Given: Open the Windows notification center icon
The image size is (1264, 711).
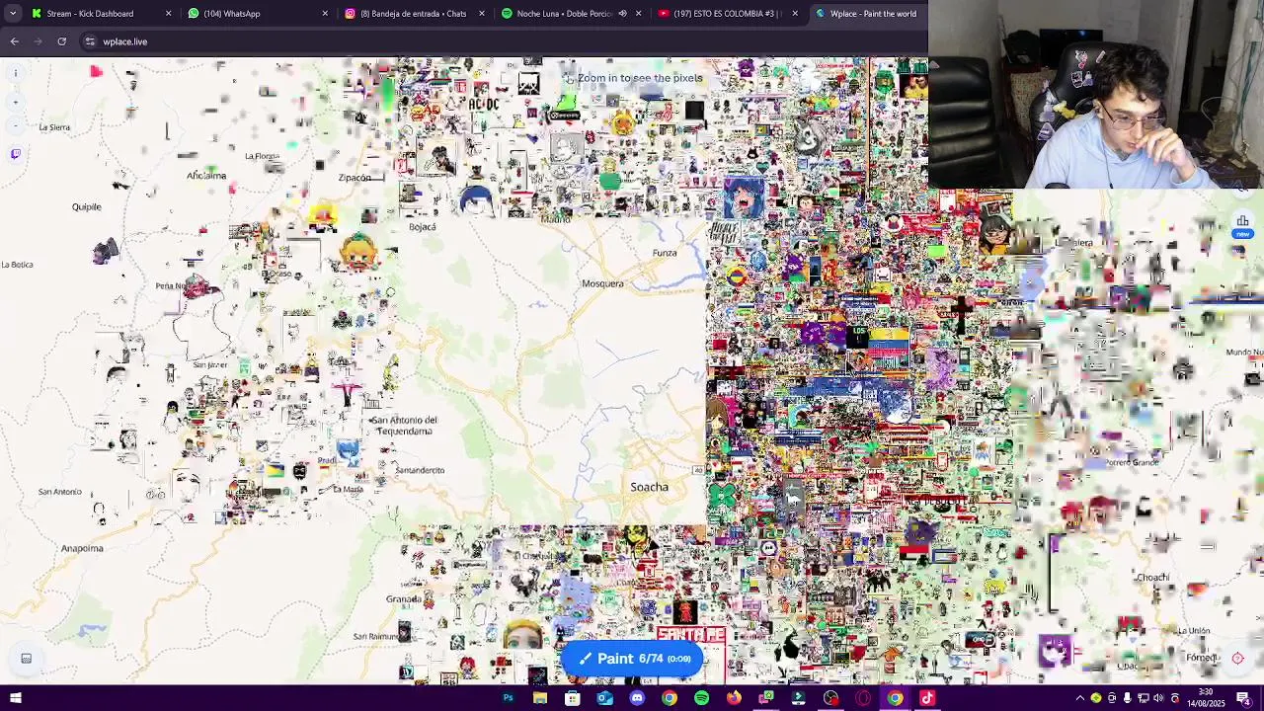Looking at the screenshot, I should click(1243, 698).
